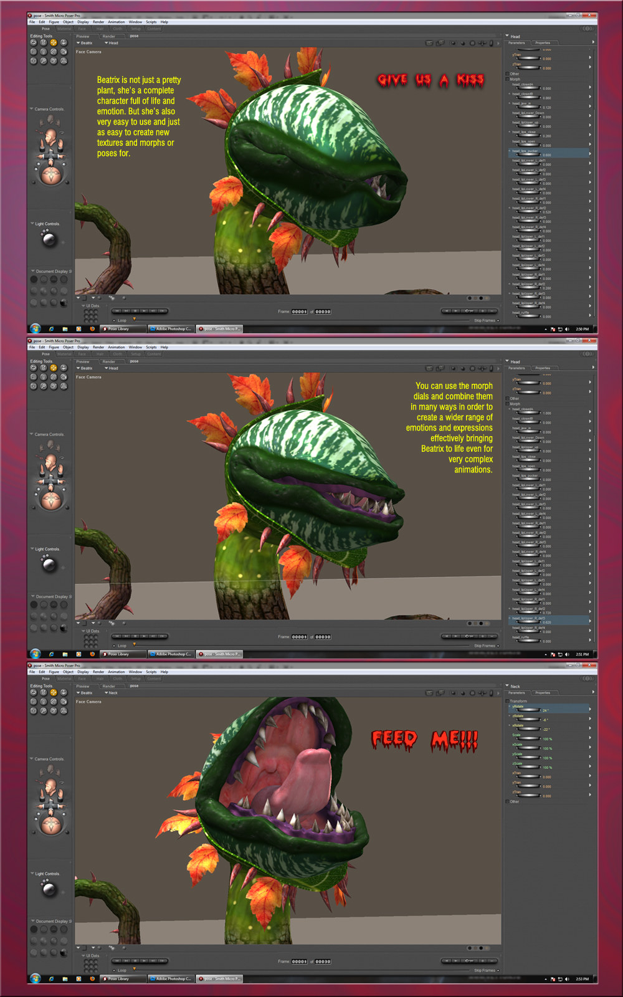Open head_lips_pucker dial options arrow in top window

(x=590, y=153)
